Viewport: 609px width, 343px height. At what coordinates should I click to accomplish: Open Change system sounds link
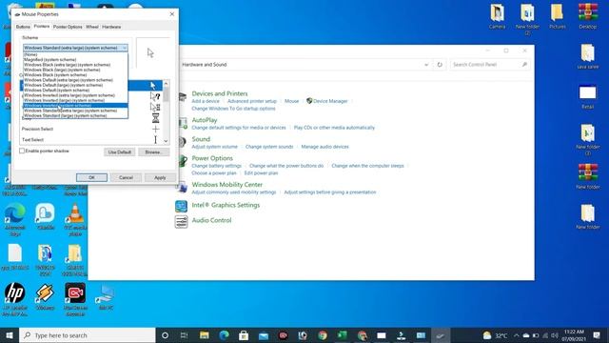[269, 147]
